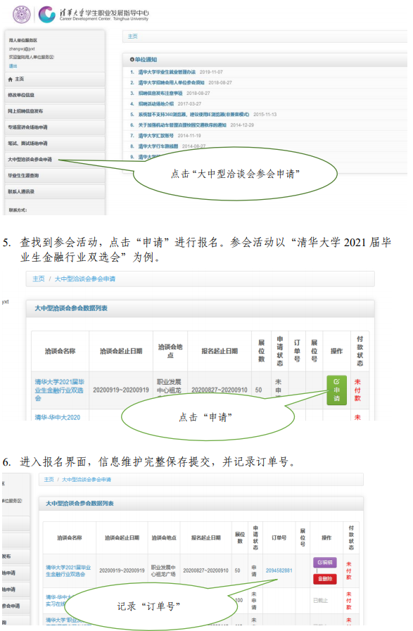Click the Tsinghua University round seal logo

22,14
